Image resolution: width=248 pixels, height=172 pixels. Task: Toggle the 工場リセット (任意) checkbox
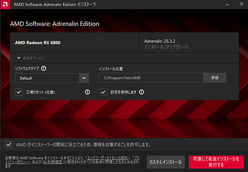pyautogui.click(x=19, y=92)
